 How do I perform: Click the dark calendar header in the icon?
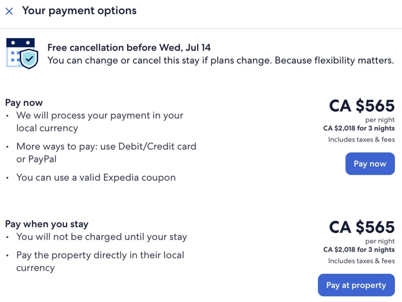tap(20, 42)
